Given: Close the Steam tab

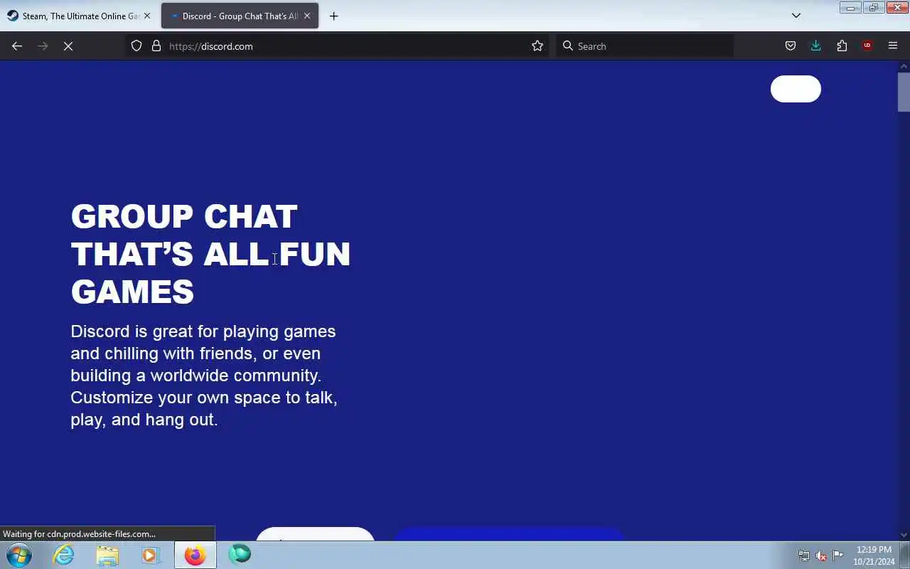Looking at the screenshot, I should pyautogui.click(x=147, y=16).
